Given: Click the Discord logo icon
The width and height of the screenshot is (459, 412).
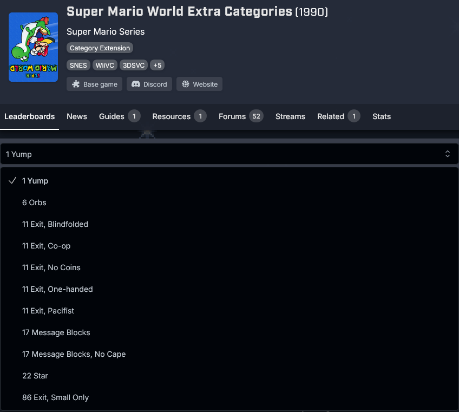Looking at the screenshot, I should click(x=136, y=84).
